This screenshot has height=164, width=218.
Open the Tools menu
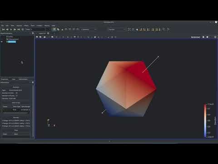33,26
